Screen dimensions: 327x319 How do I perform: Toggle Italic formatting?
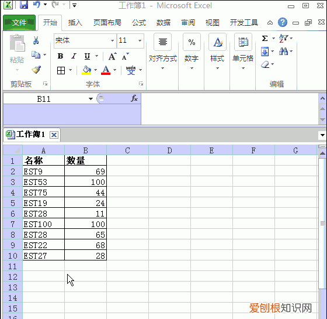(x=74, y=56)
